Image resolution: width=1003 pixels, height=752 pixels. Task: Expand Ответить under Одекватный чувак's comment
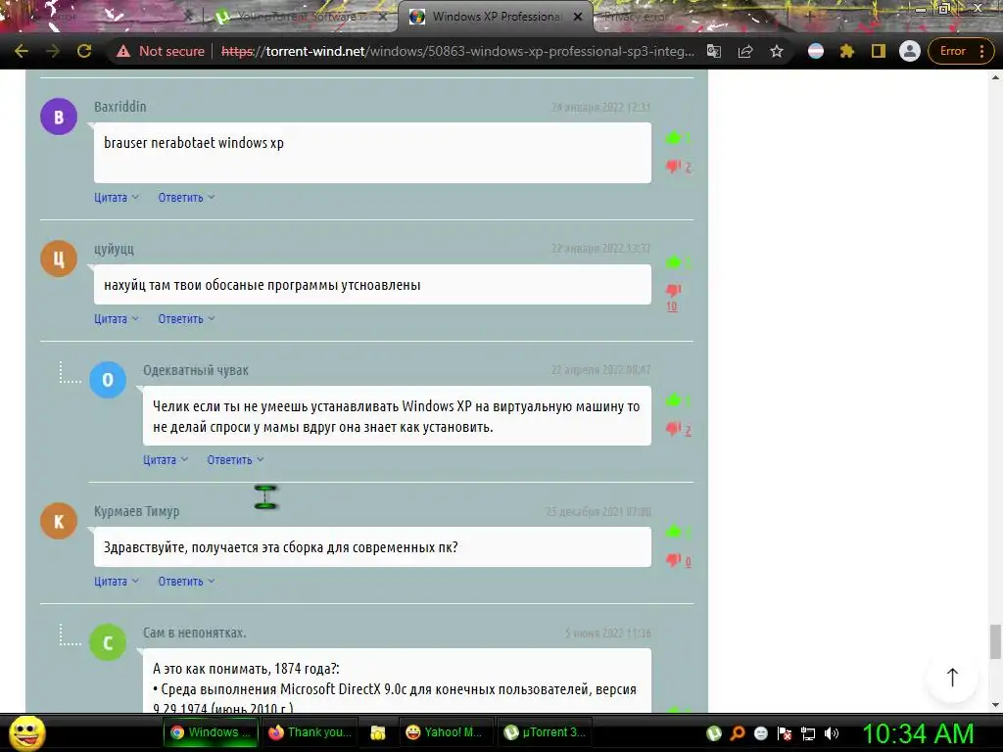(x=235, y=460)
